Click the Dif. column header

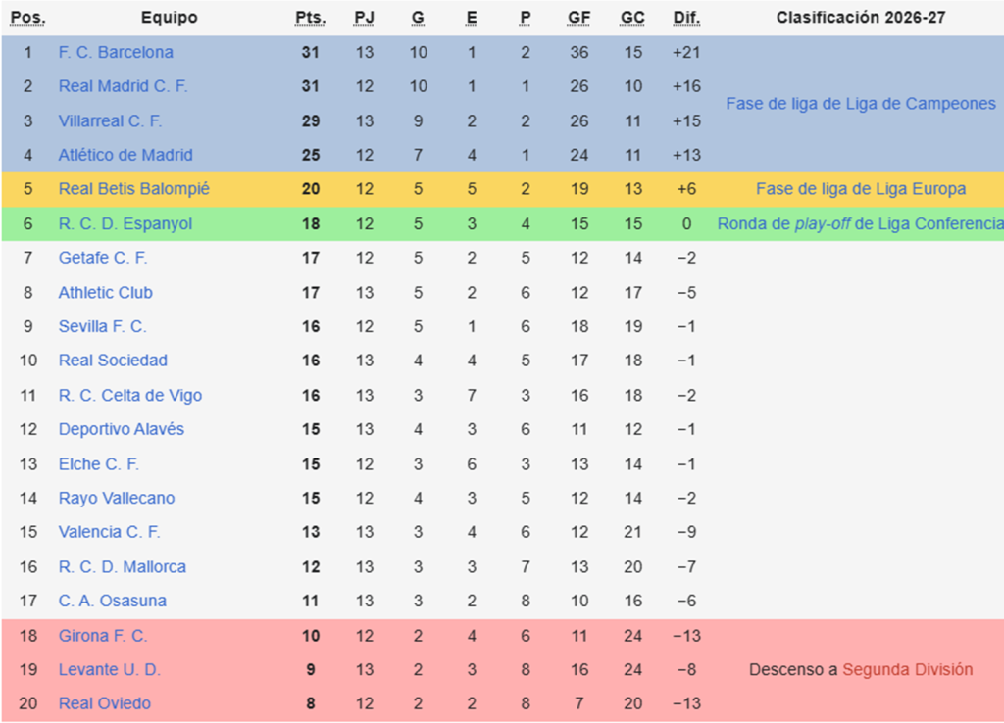tap(686, 18)
